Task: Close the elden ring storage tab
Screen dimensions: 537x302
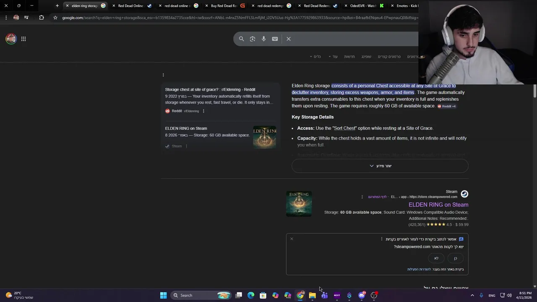Action: pos(67,6)
